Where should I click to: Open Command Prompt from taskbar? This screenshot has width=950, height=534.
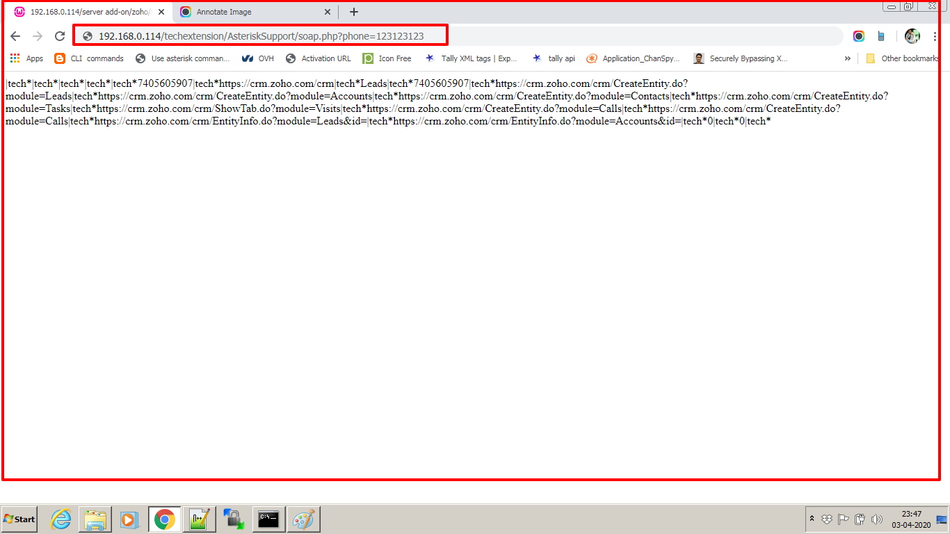coord(268,519)
